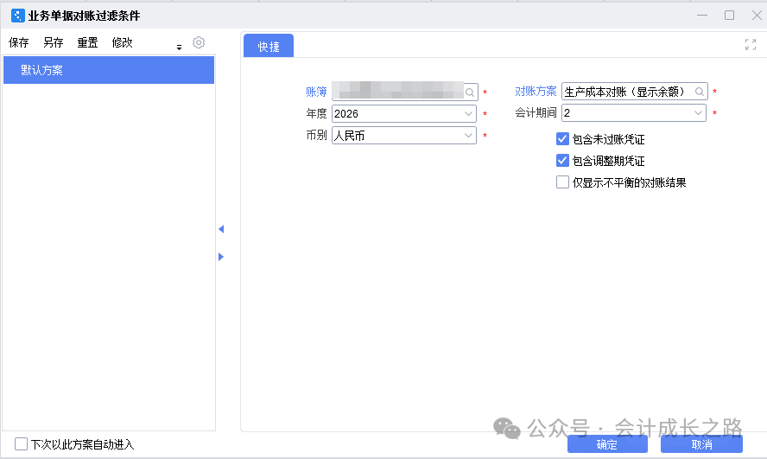Click the fullscreen expand icon at top right
767x459 pixels.
[751, 45]
